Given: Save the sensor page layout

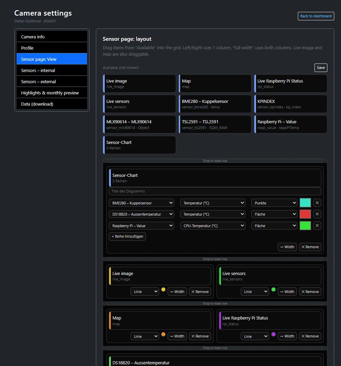Looking at the screenshot, I should coord(320,68).
